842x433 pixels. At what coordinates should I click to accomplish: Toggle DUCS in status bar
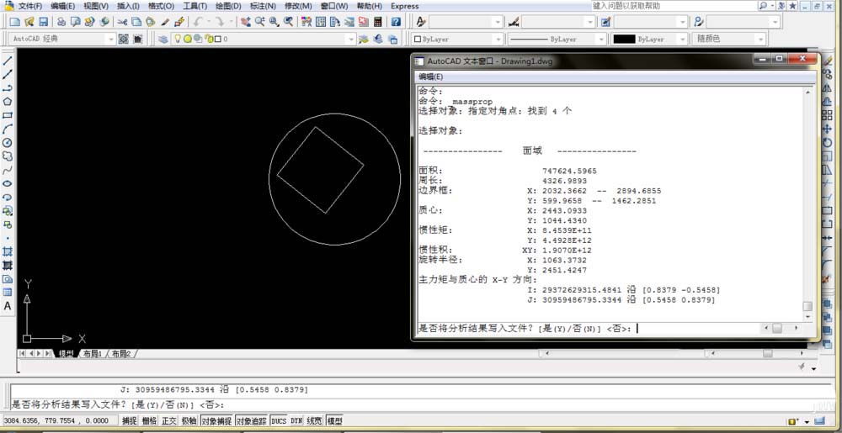[279, 421]
